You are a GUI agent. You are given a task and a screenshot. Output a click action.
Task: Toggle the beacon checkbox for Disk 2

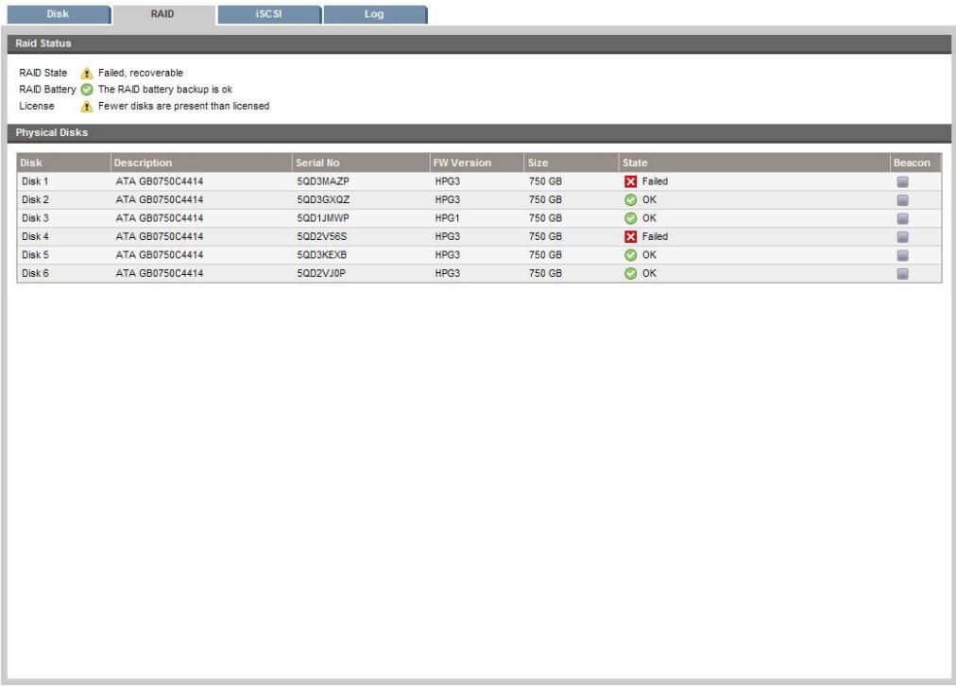tap(902, 200)
